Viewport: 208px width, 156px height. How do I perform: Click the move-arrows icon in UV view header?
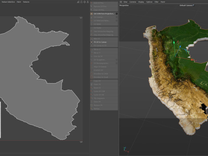tap(84, 2)
